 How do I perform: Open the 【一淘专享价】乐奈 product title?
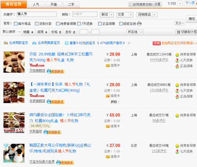click(60, 87)
